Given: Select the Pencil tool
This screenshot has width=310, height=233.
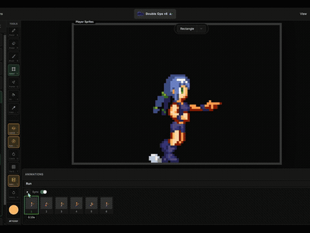Looking at the screenshot, I should (13, 32).
